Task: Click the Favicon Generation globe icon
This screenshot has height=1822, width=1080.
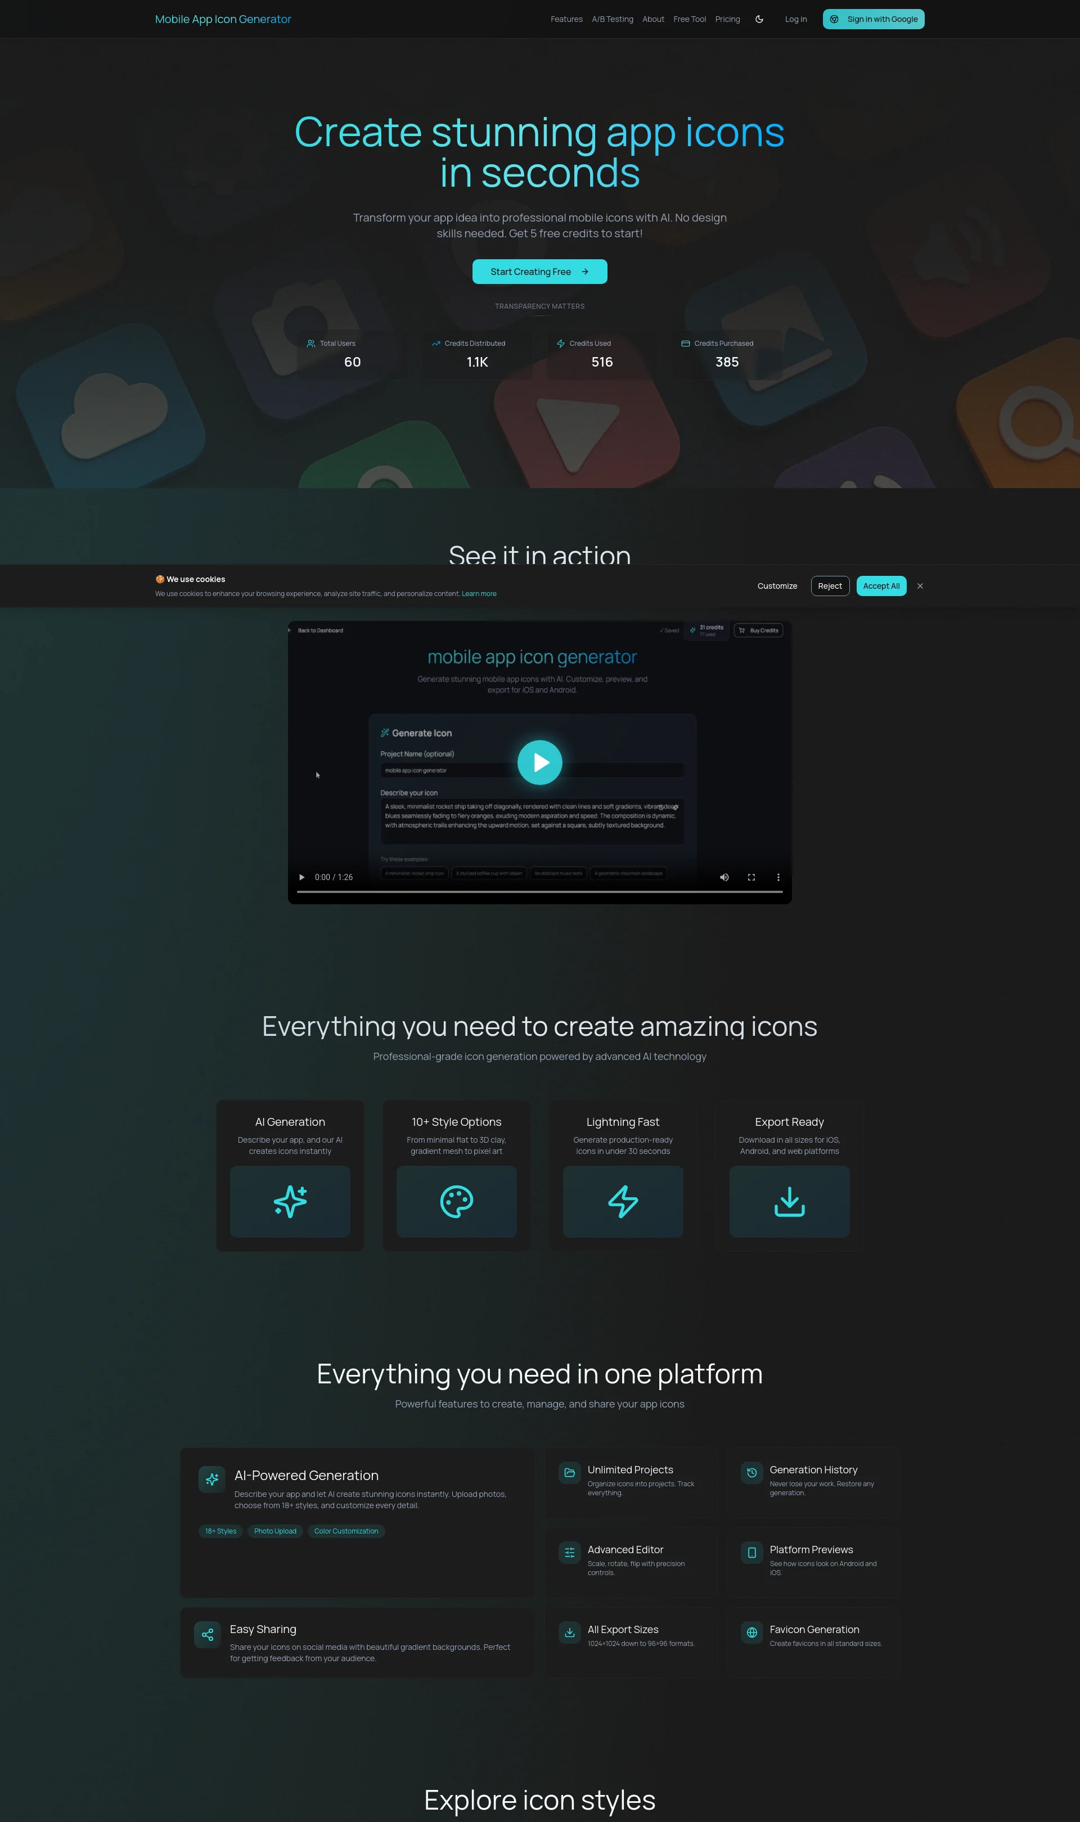Action: pyautogui.click(x=751, y=1633)
